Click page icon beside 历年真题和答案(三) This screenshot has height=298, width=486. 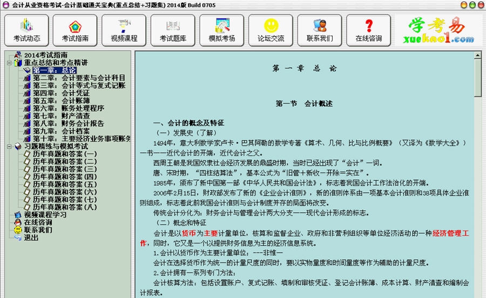28,169
